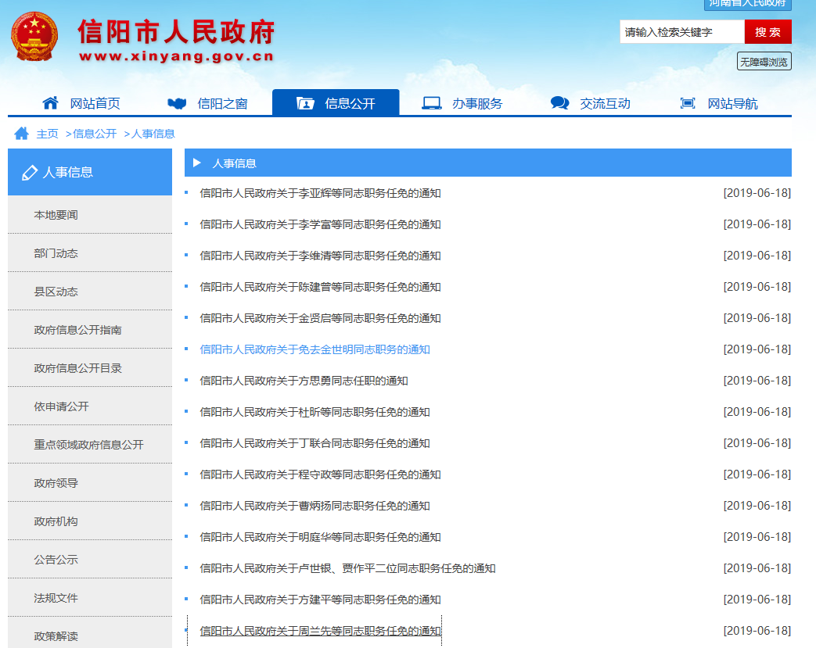Focus the 请输入检索关键字 search field
The width and height of the screenshot is (816, 648).
(681, 32)
